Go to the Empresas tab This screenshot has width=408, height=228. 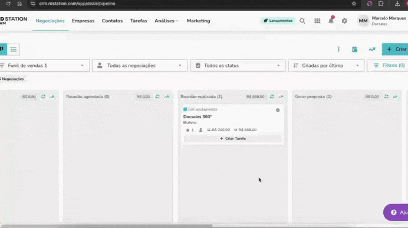[83, 21]
